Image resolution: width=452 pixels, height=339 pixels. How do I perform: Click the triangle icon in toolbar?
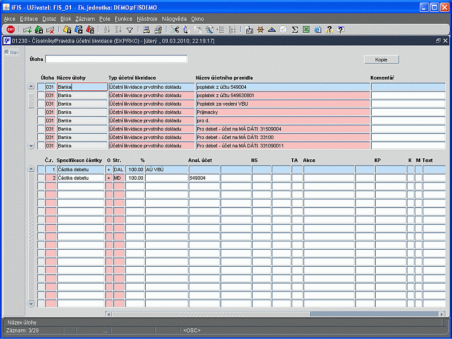pos(272,30)
